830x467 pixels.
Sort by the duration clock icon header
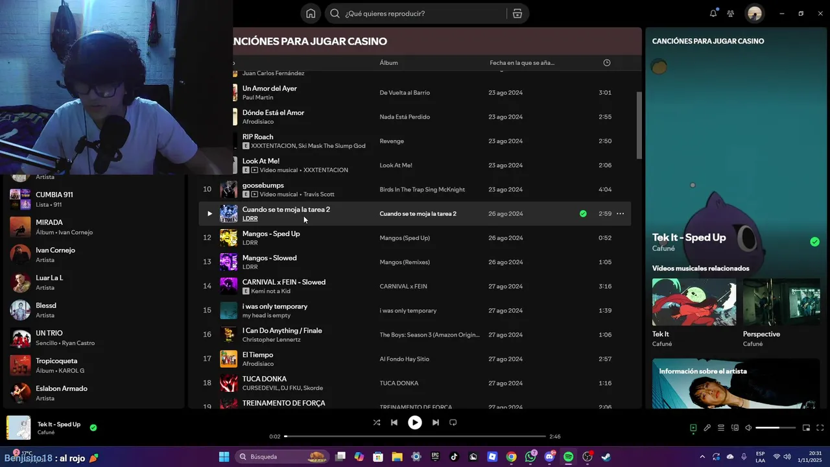coord(607,63)
